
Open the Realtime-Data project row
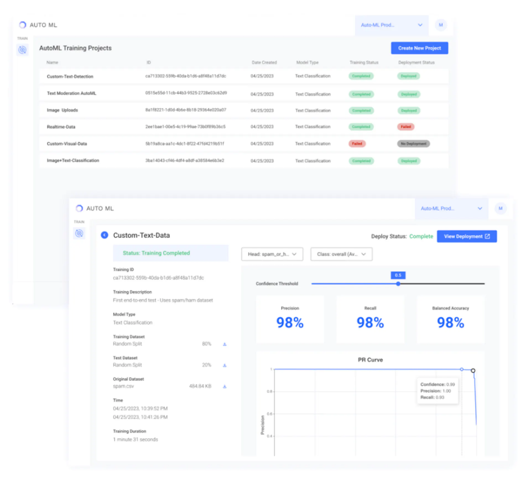[244, 127]
